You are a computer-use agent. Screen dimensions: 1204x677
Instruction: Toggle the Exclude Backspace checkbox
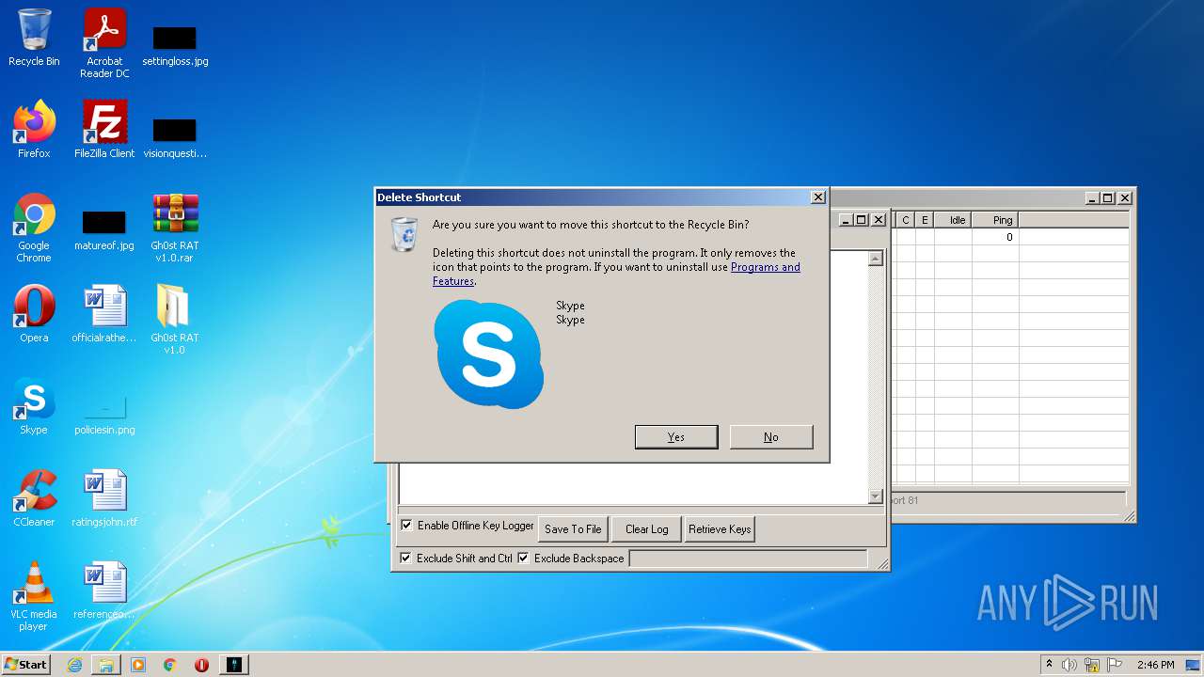pyautogui.click(x=523, y=559)
